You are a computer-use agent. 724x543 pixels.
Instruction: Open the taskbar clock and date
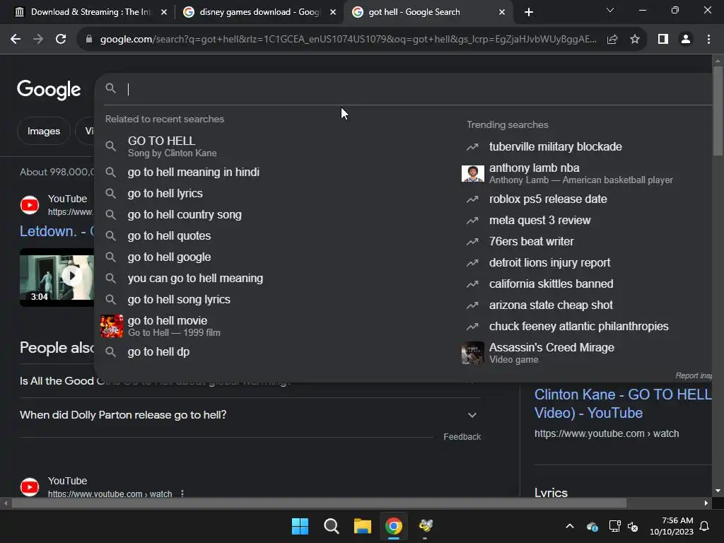pos(672,526)
